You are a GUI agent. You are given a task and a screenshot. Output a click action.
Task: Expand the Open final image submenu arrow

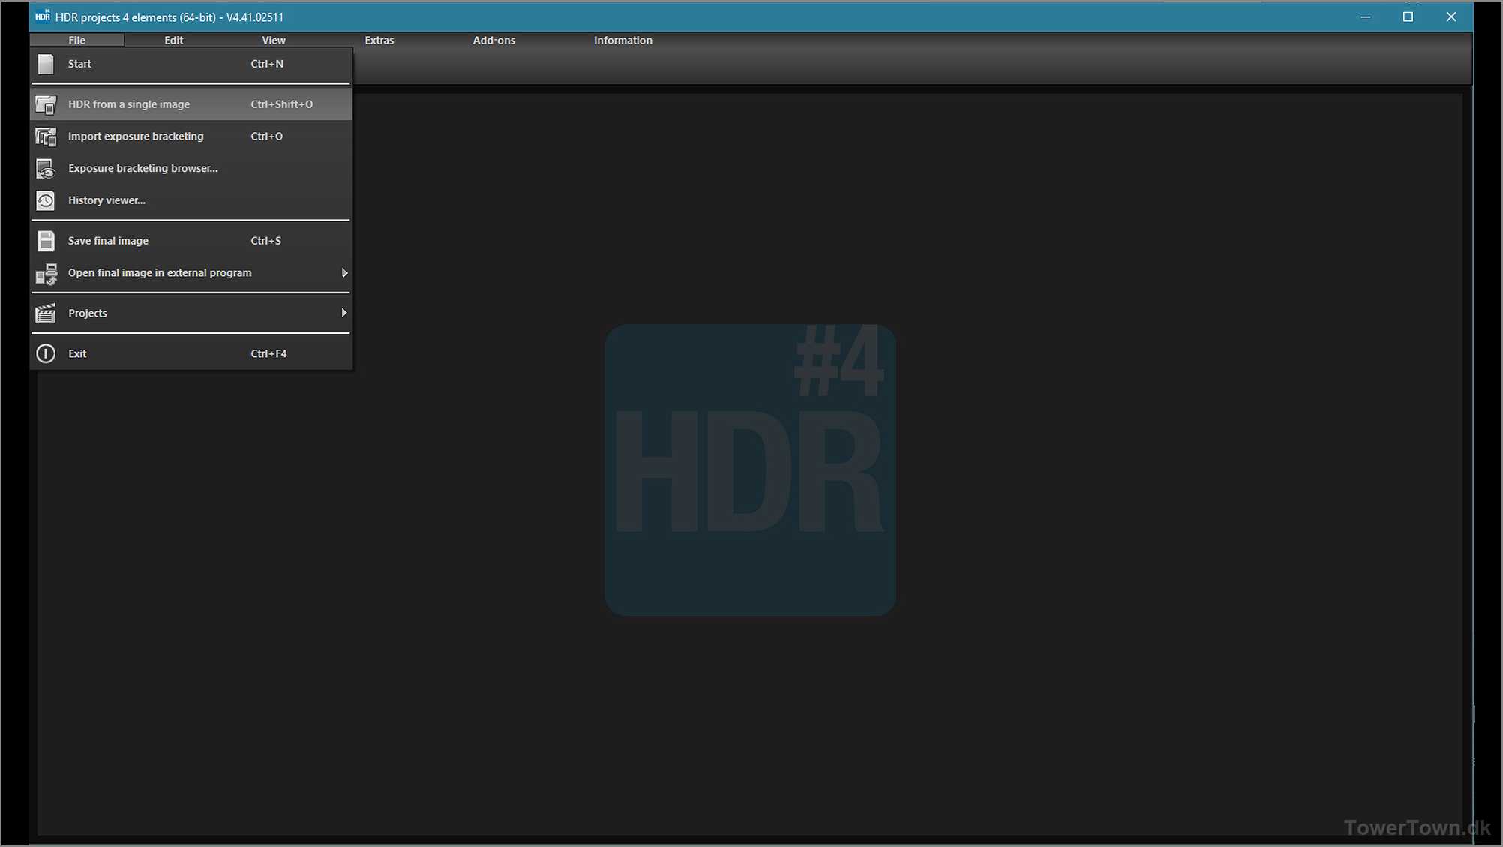click(x=344, y=273)
